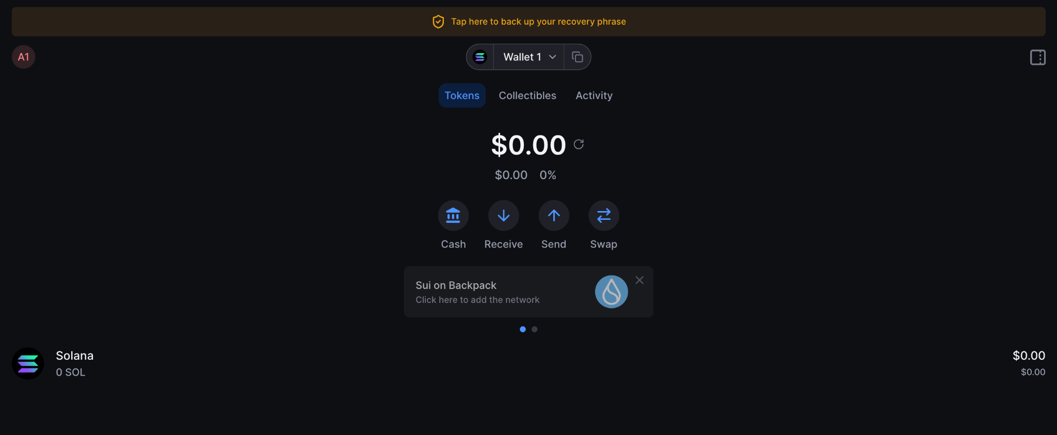This screenshot has height=435, width=1057.
Task: Open the sidebar panel icon top right
Action: 1037,57
